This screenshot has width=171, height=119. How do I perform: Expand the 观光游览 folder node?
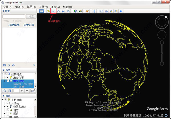coord(5,81)
